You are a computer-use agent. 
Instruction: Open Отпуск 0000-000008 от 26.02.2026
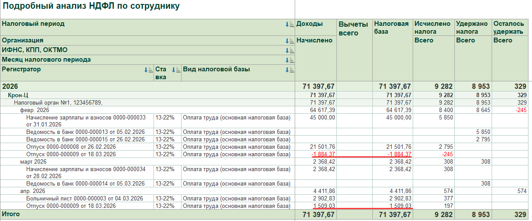click(71, 147)
